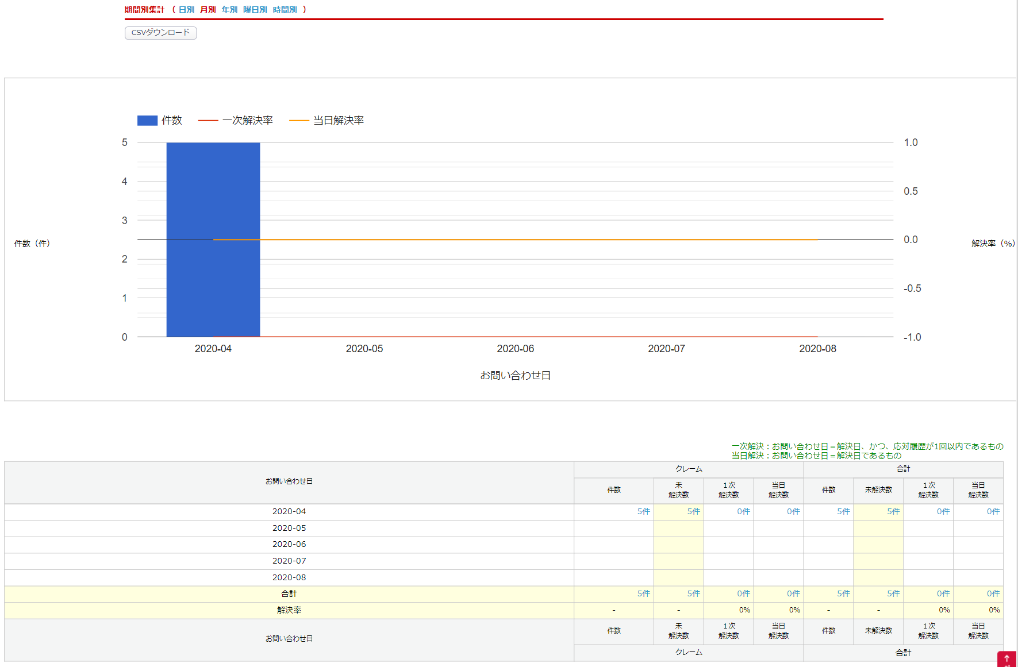The width and height of the screenshot is (1018, 667).
Task: Click 合計 row 合計 1次解決数 0件 link
Action: tap(943, 593)
